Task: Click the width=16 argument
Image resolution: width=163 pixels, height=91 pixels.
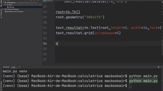Action: (139, 28)
